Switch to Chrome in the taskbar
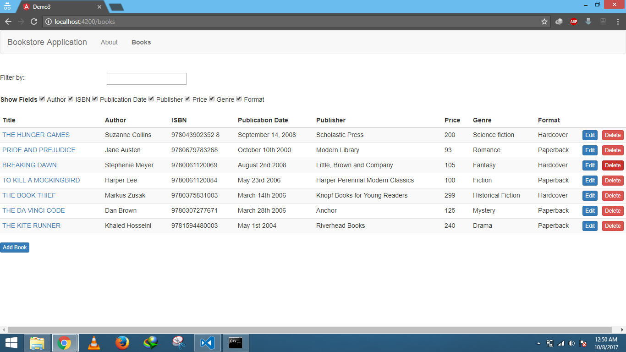The width and height of the screenshot is (626, 352). click(64, 343)
